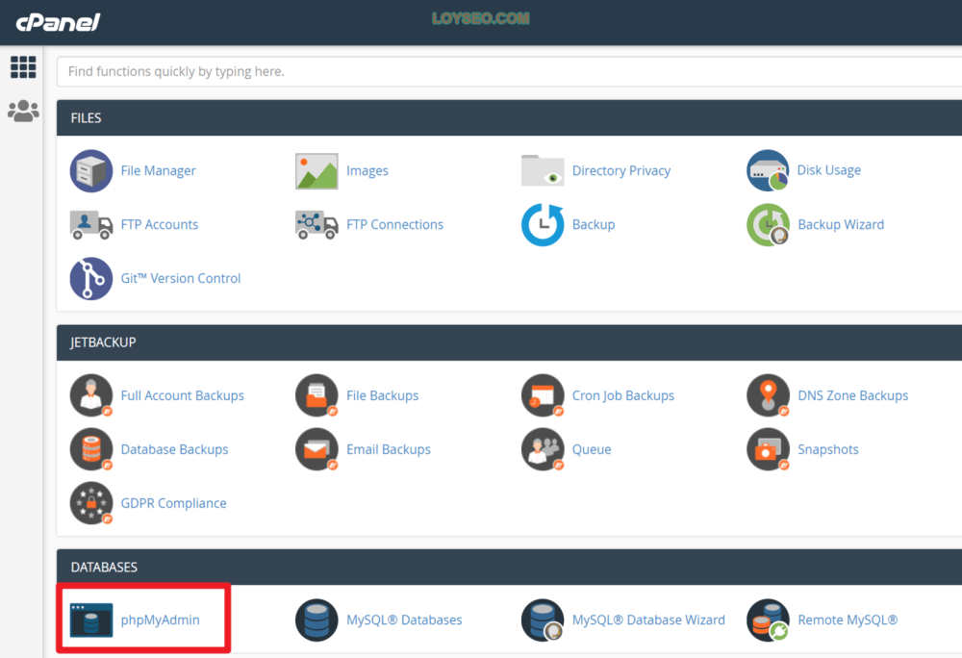Select the Email Backups link
The image size is (962, 658).
[x=389, y=449]
